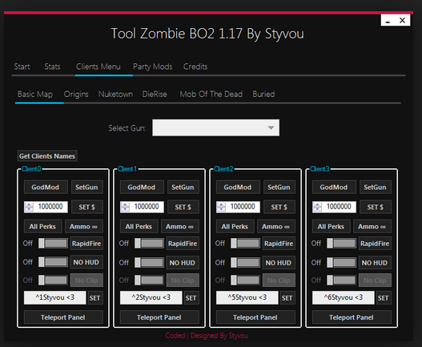Select the DieRise sub-tab
This screenshot has width=422, height=347.
tap(155, 95)
